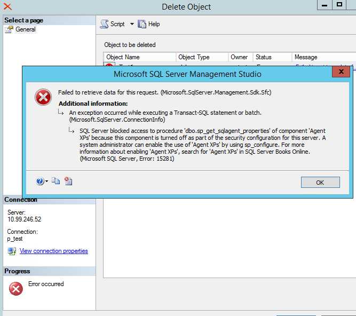Click the connection name p_test
This screenshot has height=316, width=356.
15,239
